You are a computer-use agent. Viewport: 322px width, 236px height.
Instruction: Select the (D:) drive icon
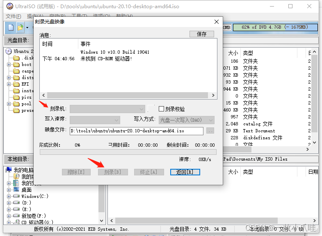pyautogui.click(x=16, y=203)
